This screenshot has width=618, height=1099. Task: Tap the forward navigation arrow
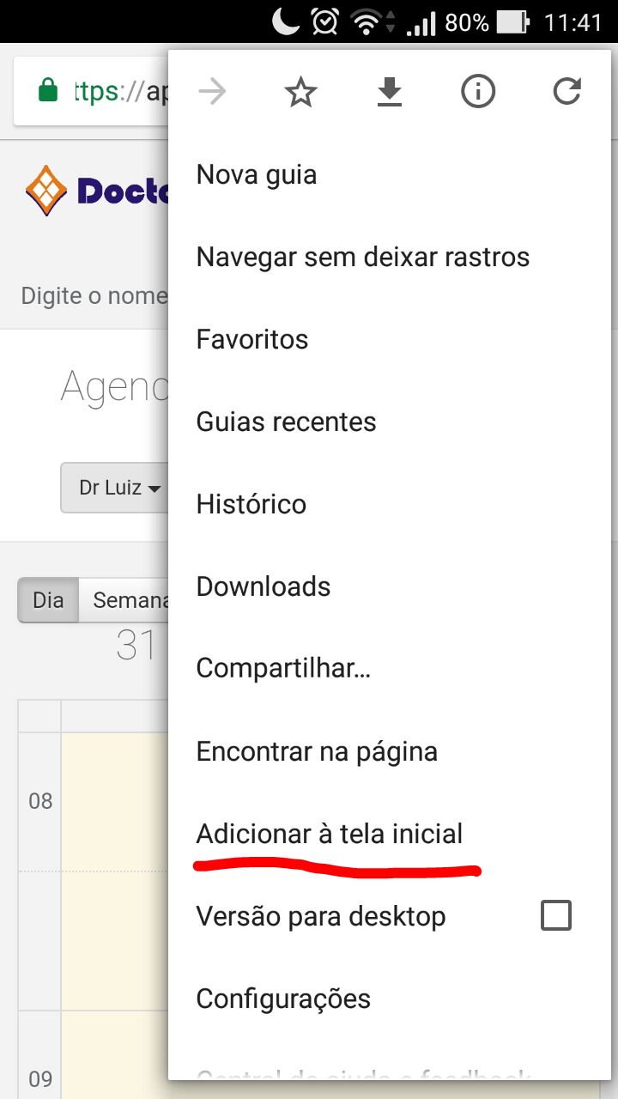212,91
